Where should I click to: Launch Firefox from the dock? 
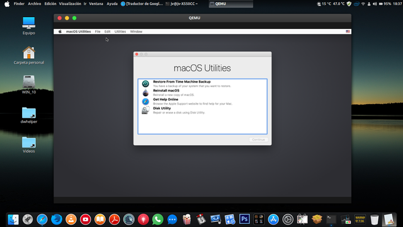coord(57,219)
